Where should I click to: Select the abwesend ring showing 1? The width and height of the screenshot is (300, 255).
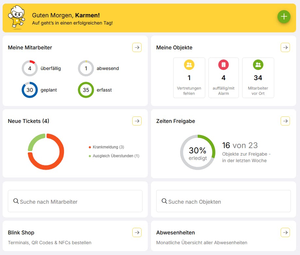[x=86, y=69]
